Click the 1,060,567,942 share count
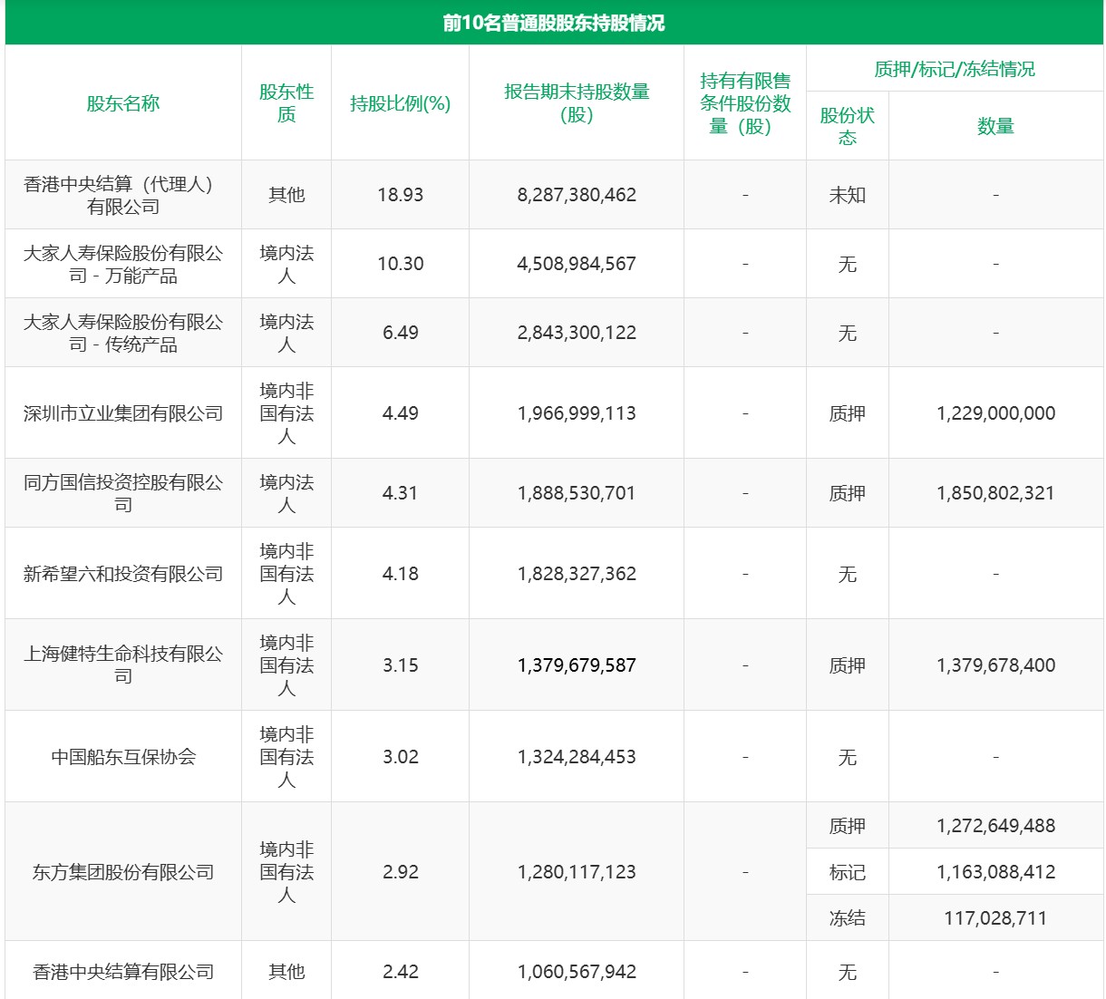The height and width of the screenshot is (999, 1106). [577, 972]
